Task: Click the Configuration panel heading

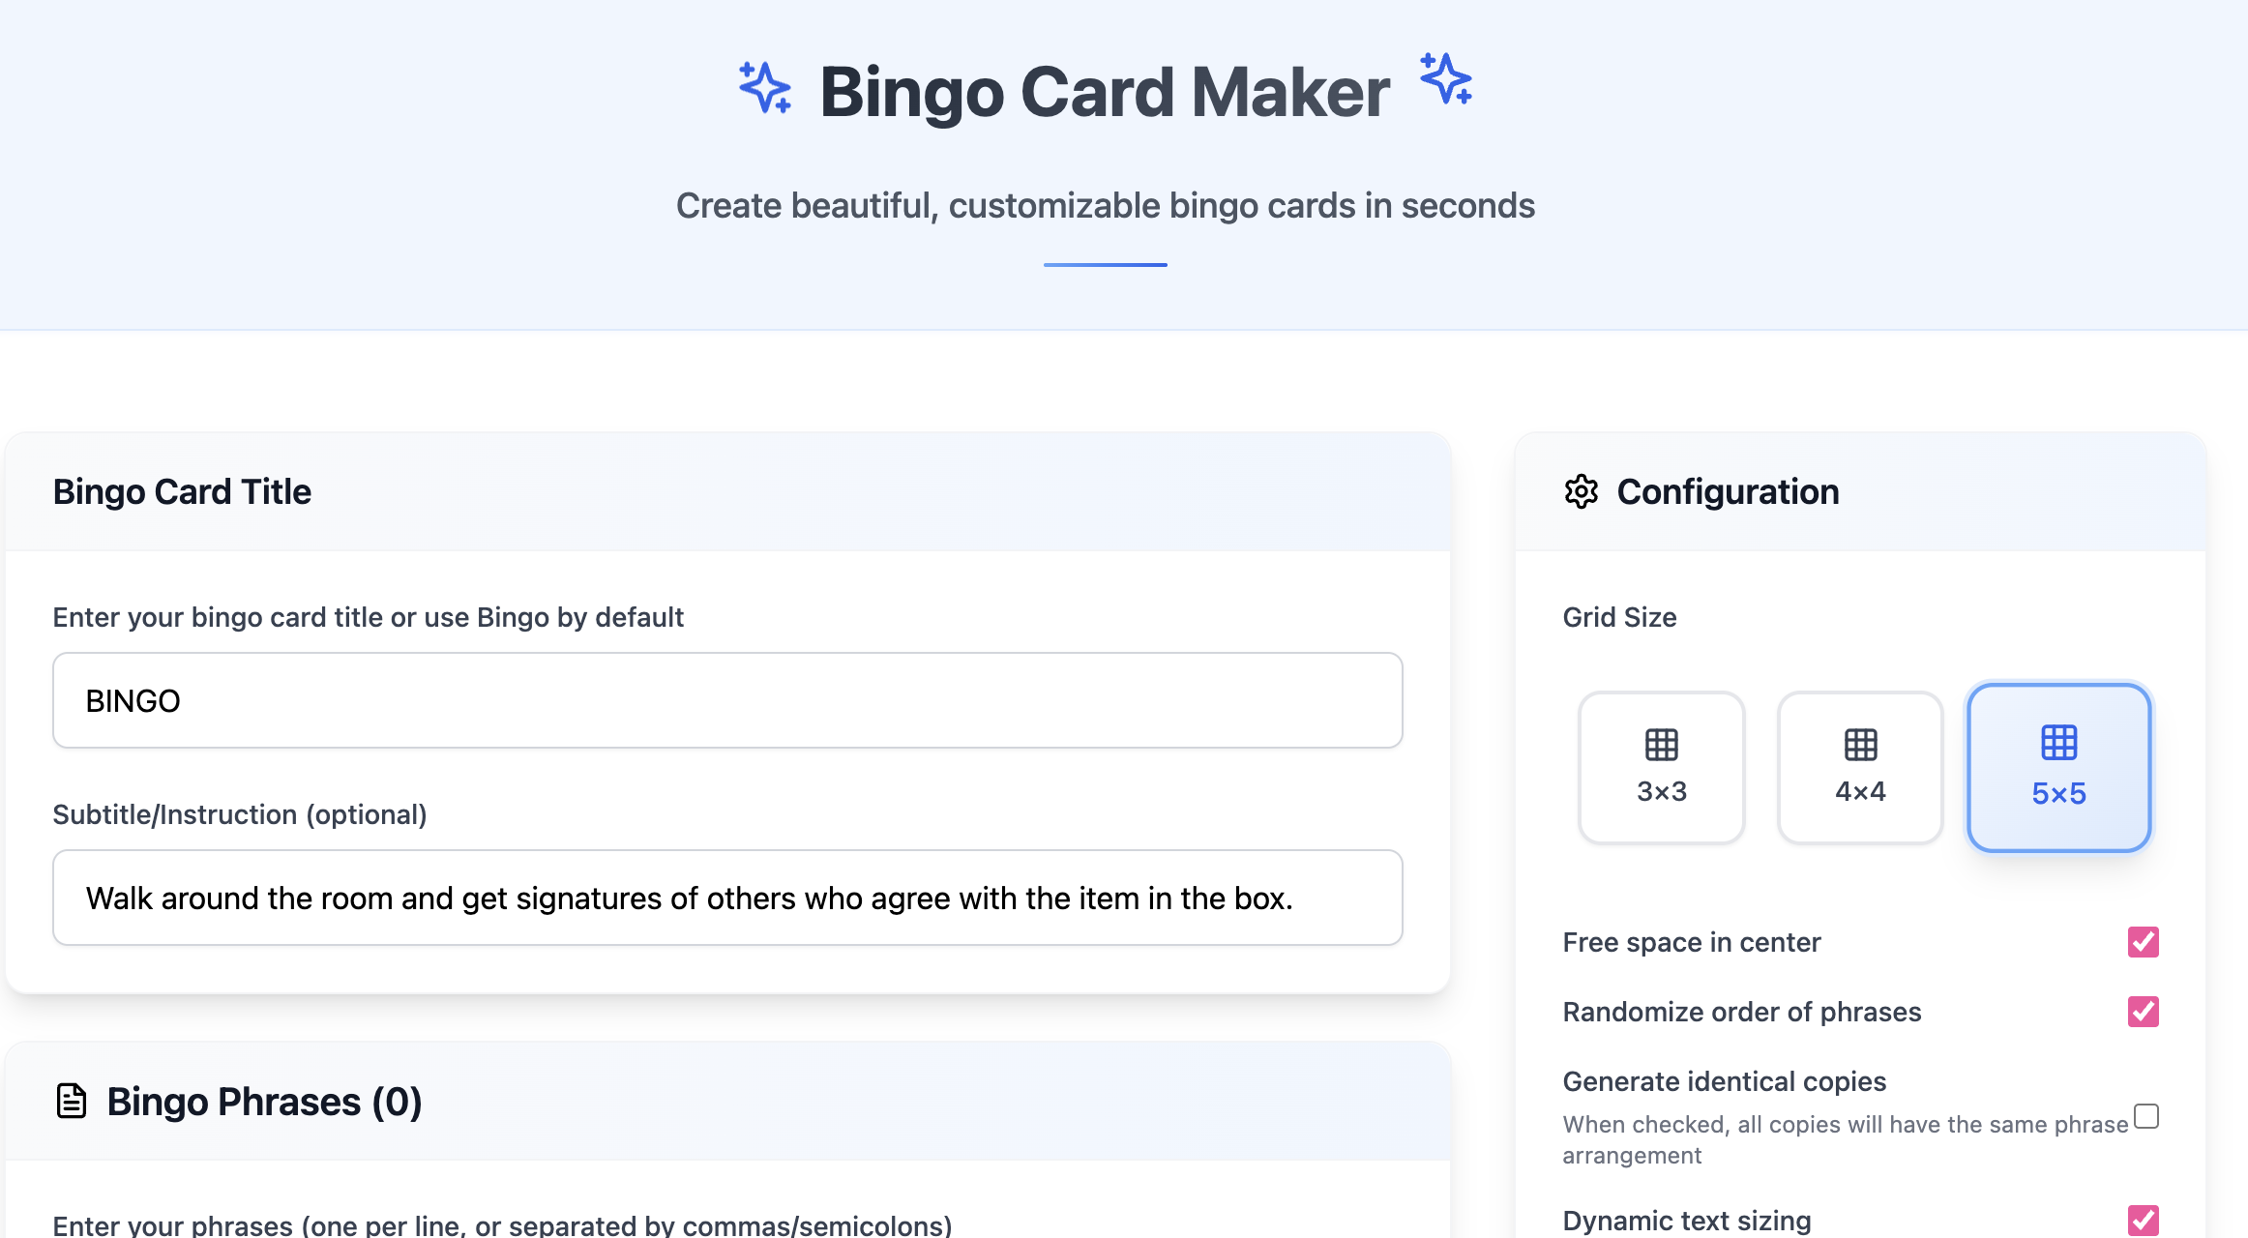Action: (x=1729, y=491)
